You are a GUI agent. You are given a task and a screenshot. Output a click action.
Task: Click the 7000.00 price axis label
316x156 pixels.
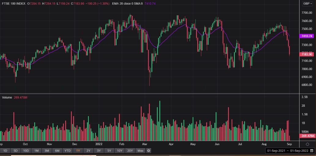point(307,69)
